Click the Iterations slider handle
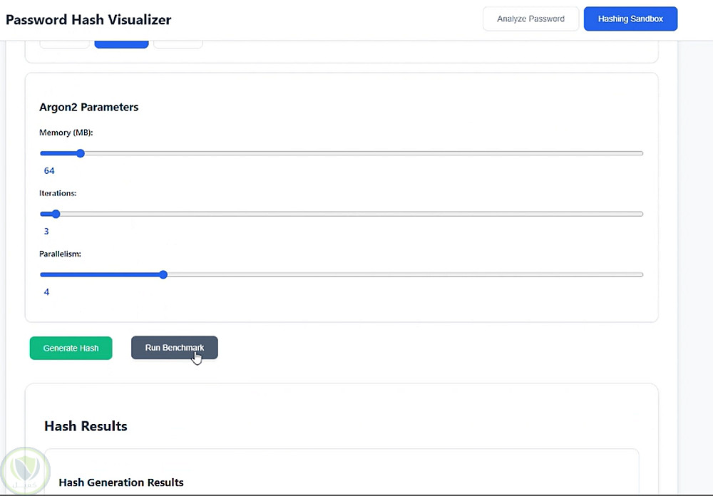 [56, 214]
